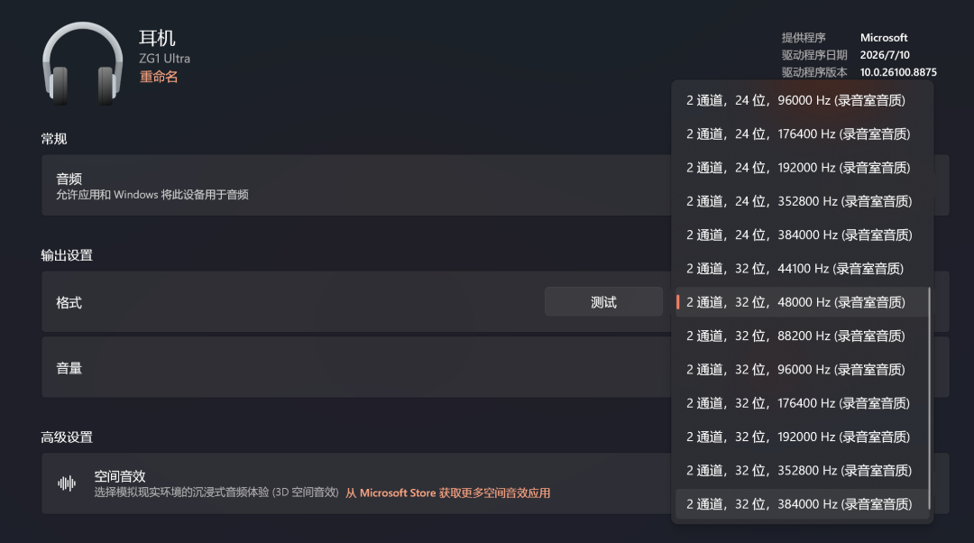Select 2 通道, 32 位, 384000 Hz option
974x543 pixels.
tap(802, 504)
